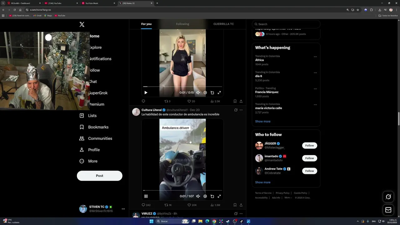Expand the More footer menu
This screenshot has height=225, width=400.
288,197
